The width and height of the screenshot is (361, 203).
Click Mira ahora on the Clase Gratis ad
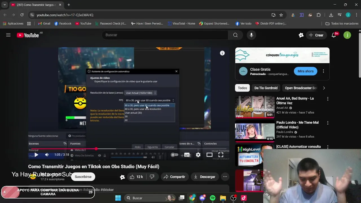click(x=305, y=71)
